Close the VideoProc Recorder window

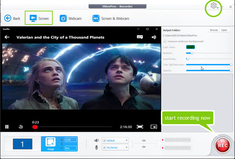[x=231, y=7]
